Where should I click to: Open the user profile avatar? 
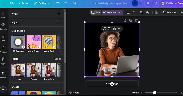(135, 3)
